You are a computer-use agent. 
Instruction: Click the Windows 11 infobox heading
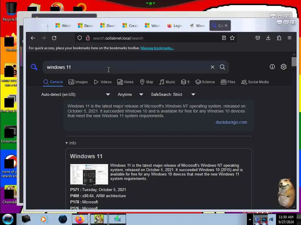pyautogui.click(x=86, y=156)
